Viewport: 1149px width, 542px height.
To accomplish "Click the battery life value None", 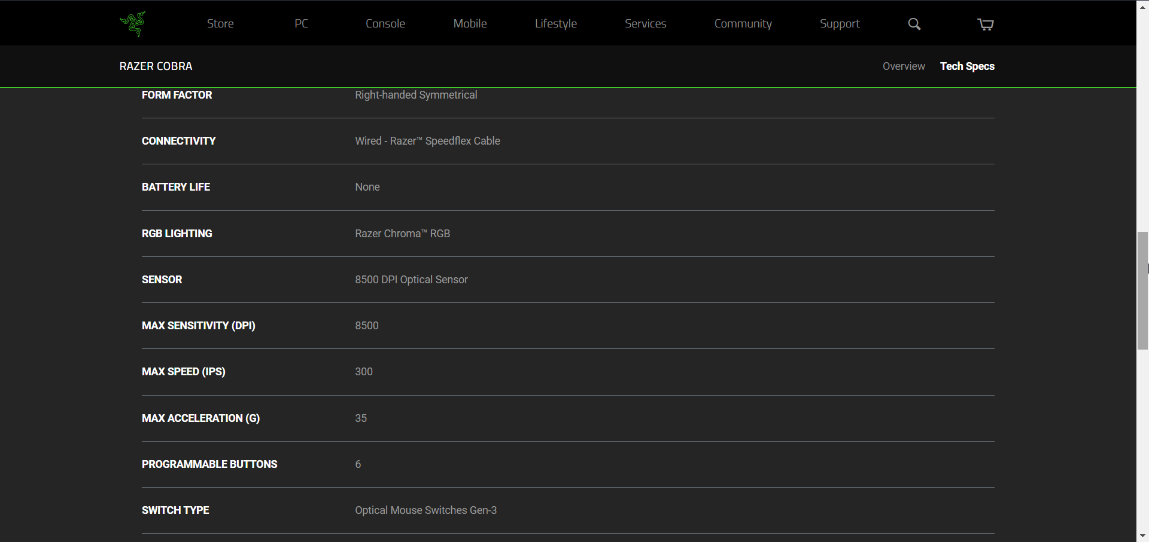I will (367, 187).
